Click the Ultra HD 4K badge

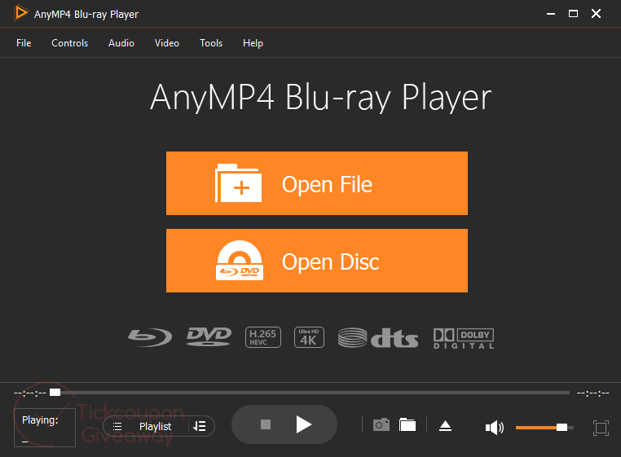309,337
